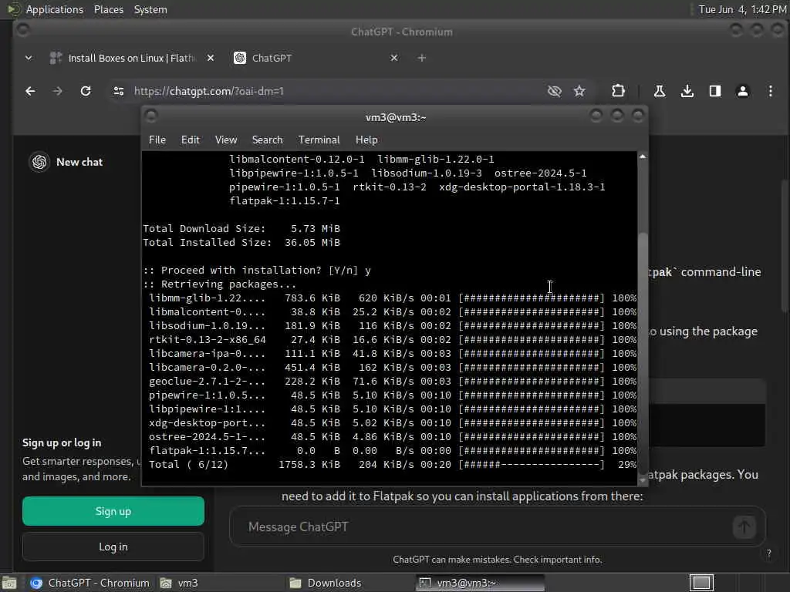Click 'Sign up or log in' heading
The height and width of the screenshot is (592, 790).
(x=62, y=442)
